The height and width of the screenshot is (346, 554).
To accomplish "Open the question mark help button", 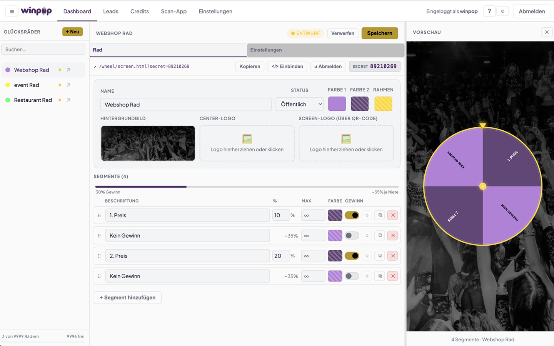I will tap(489, 11).
